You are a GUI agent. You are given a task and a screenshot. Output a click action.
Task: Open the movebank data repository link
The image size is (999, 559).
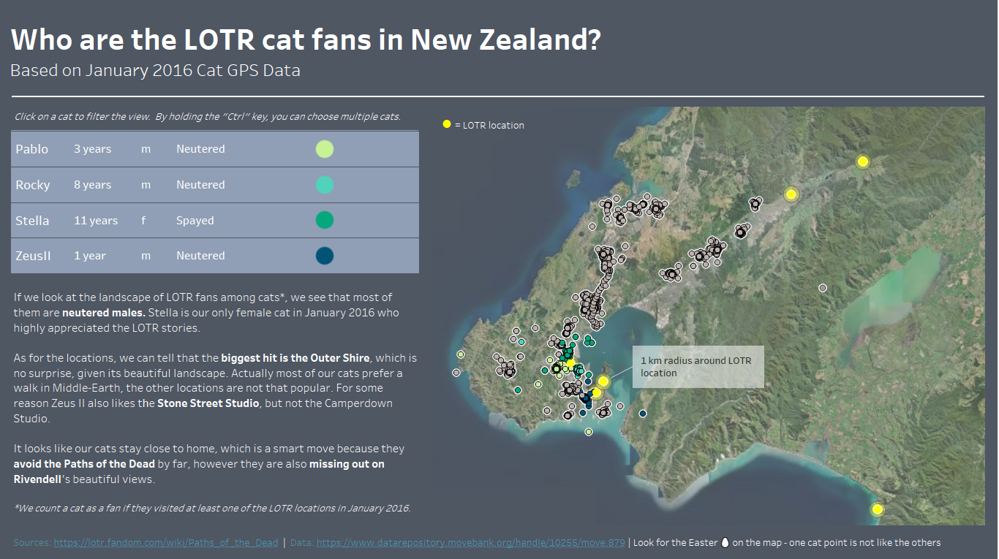[x=471, y=543]
